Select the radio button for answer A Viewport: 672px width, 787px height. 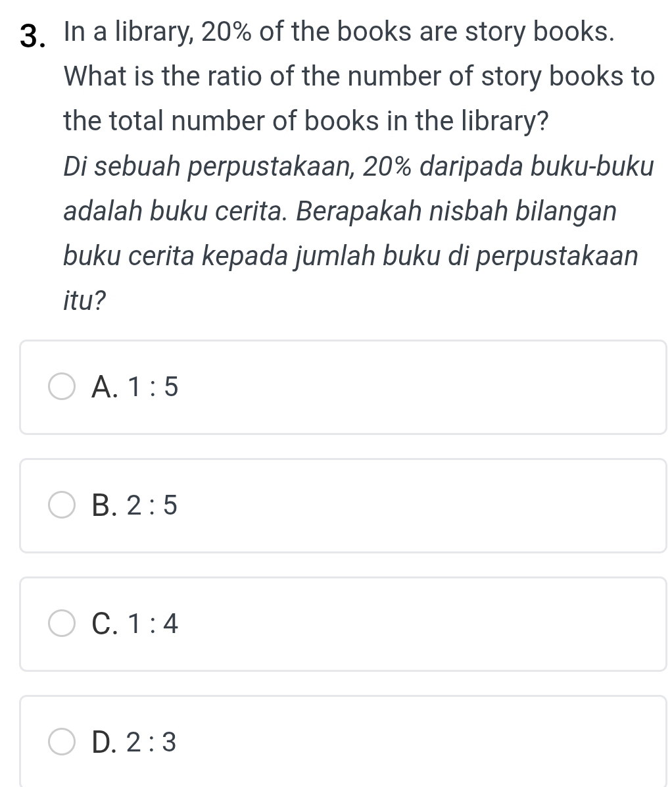coord(62,388)
